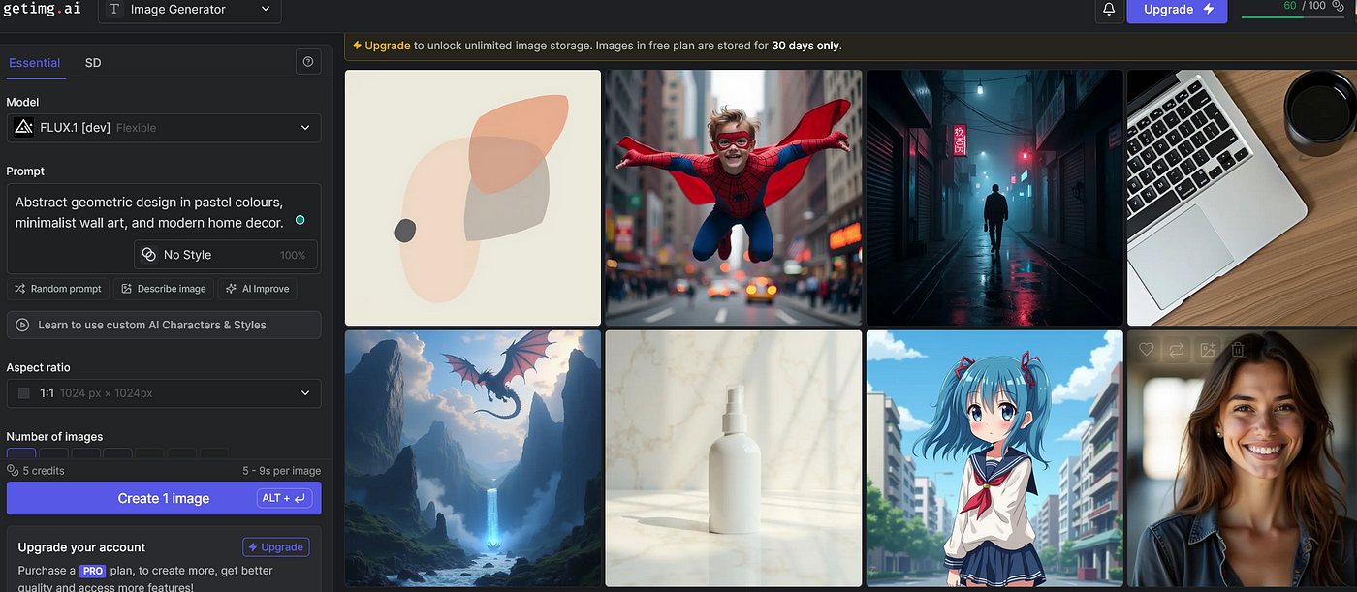This screenshot has width=1357, height=592.
Task: Click the '60 / 100' credits counter
Action: 1305,6
